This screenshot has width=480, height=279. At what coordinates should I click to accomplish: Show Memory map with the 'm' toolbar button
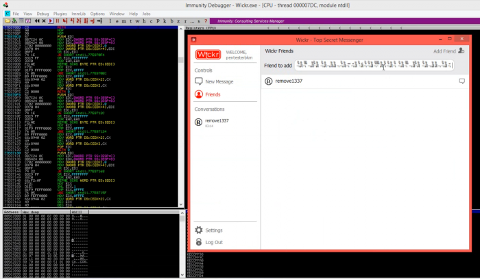tap(123, 21)
